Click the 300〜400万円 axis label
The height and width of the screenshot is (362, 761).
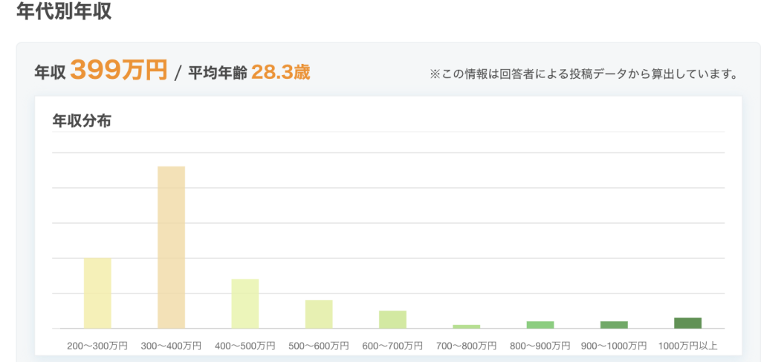coord(171,346)
